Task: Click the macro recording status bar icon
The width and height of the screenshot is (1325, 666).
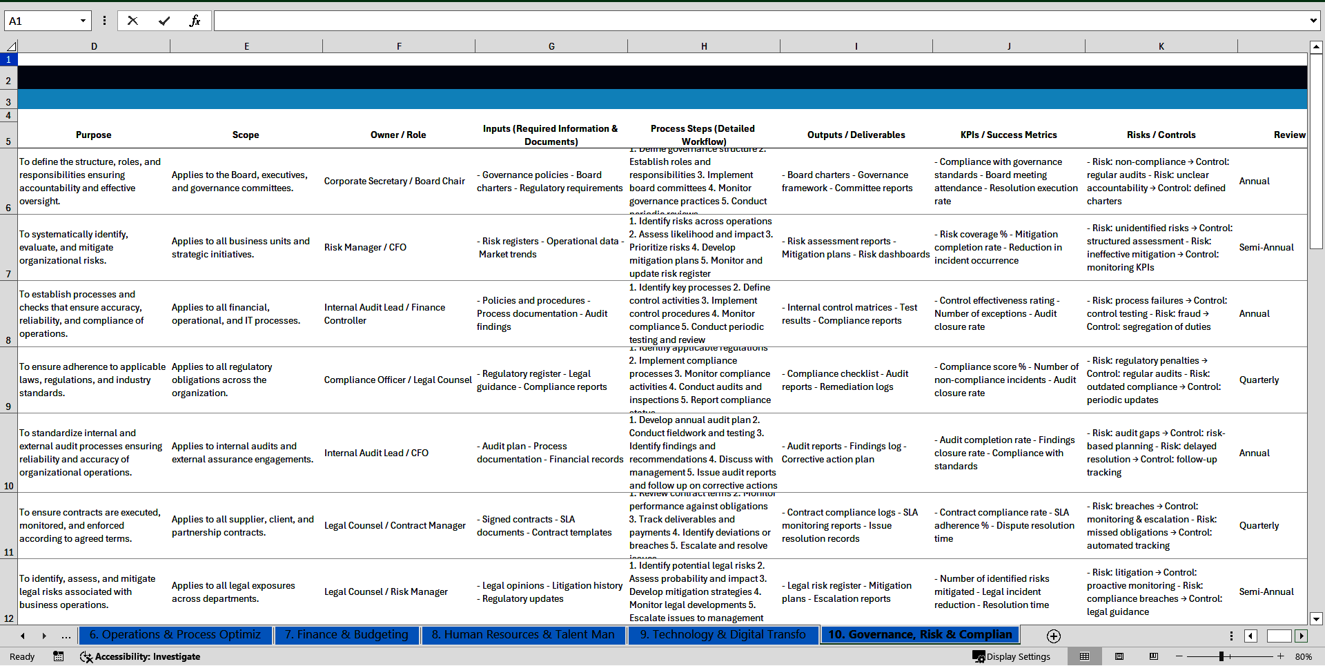Action: (x=59, y=656)
